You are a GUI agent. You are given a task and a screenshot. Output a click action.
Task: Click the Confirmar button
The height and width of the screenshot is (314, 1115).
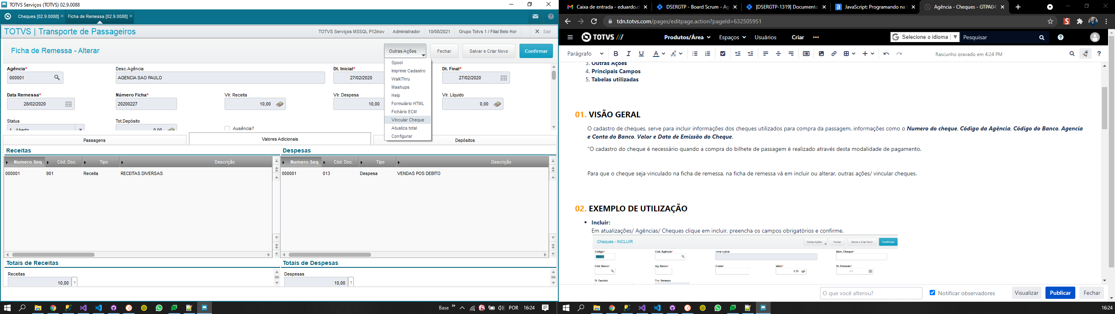click(x=536, y=51)
